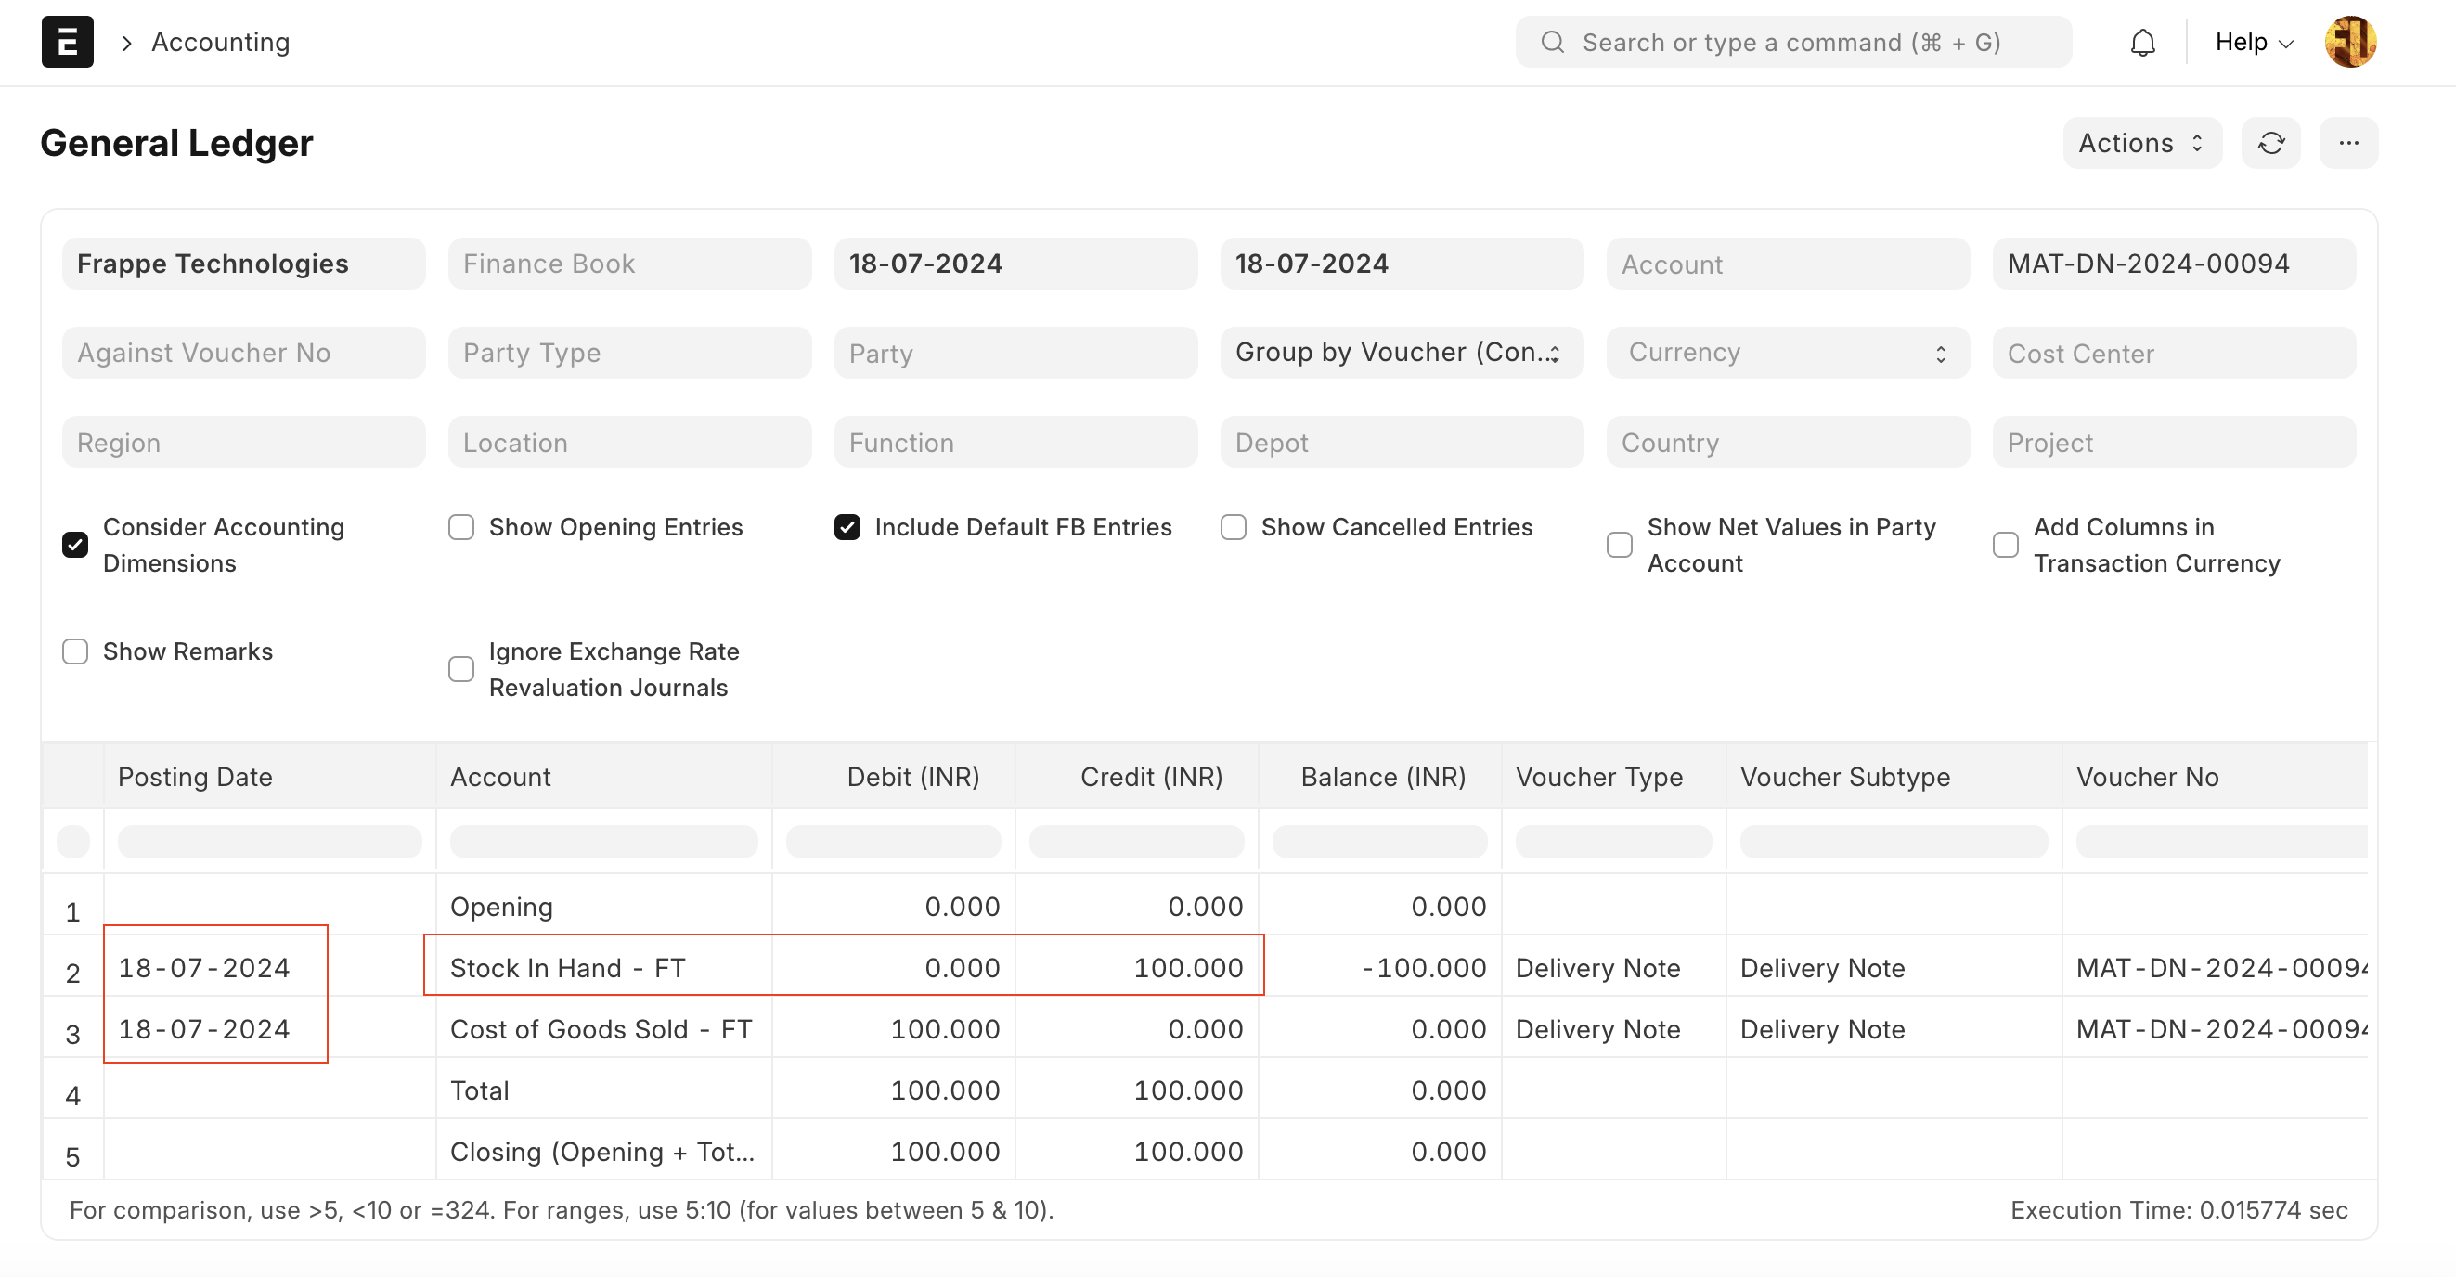Viewport: 2456px width, 1277px height.
Task: Expand the Actions dropdown
Action: click(x=2141, y=143)
